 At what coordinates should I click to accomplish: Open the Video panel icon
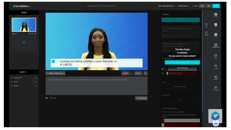click(x=216, y=56)
